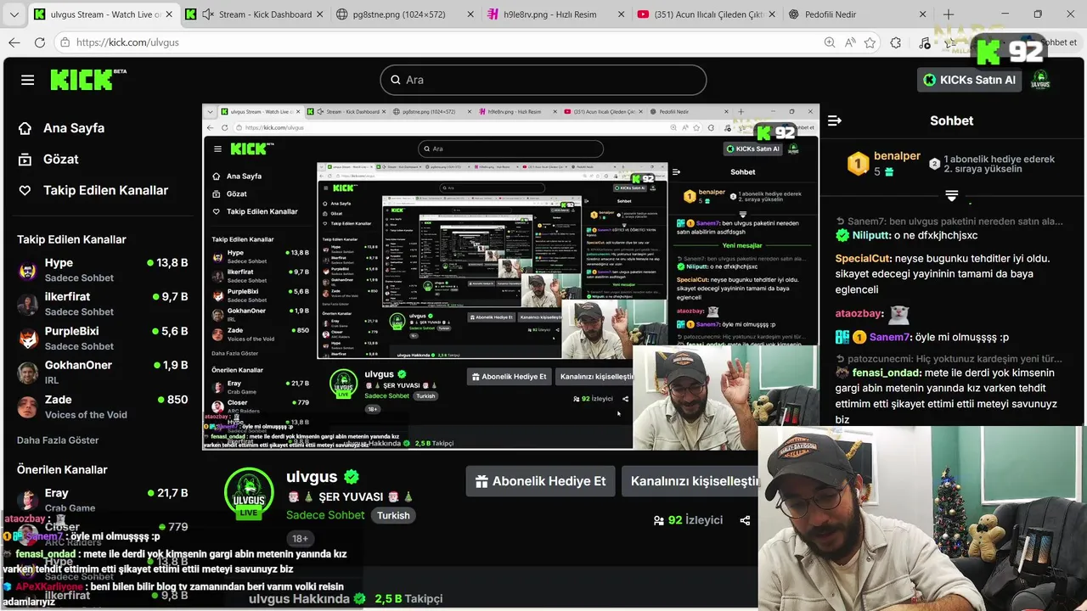
Task: Click fenasi_ondad username in chat panel
Action: pyautogui.click(x=886, y=373)
